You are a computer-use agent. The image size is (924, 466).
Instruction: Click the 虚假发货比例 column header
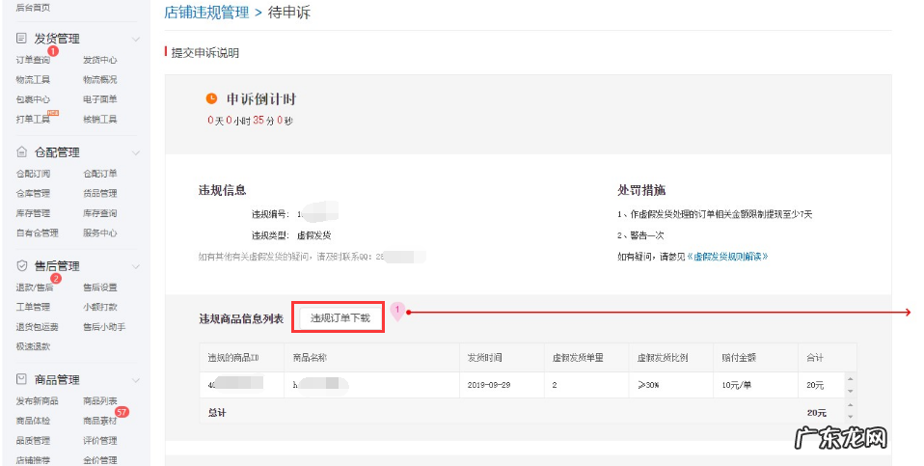(663, 358)
